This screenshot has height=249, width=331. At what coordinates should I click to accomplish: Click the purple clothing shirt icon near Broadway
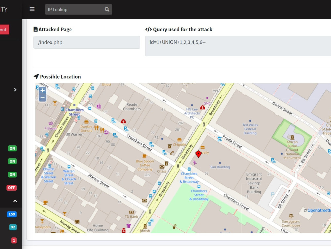click(x=129, y=226)
